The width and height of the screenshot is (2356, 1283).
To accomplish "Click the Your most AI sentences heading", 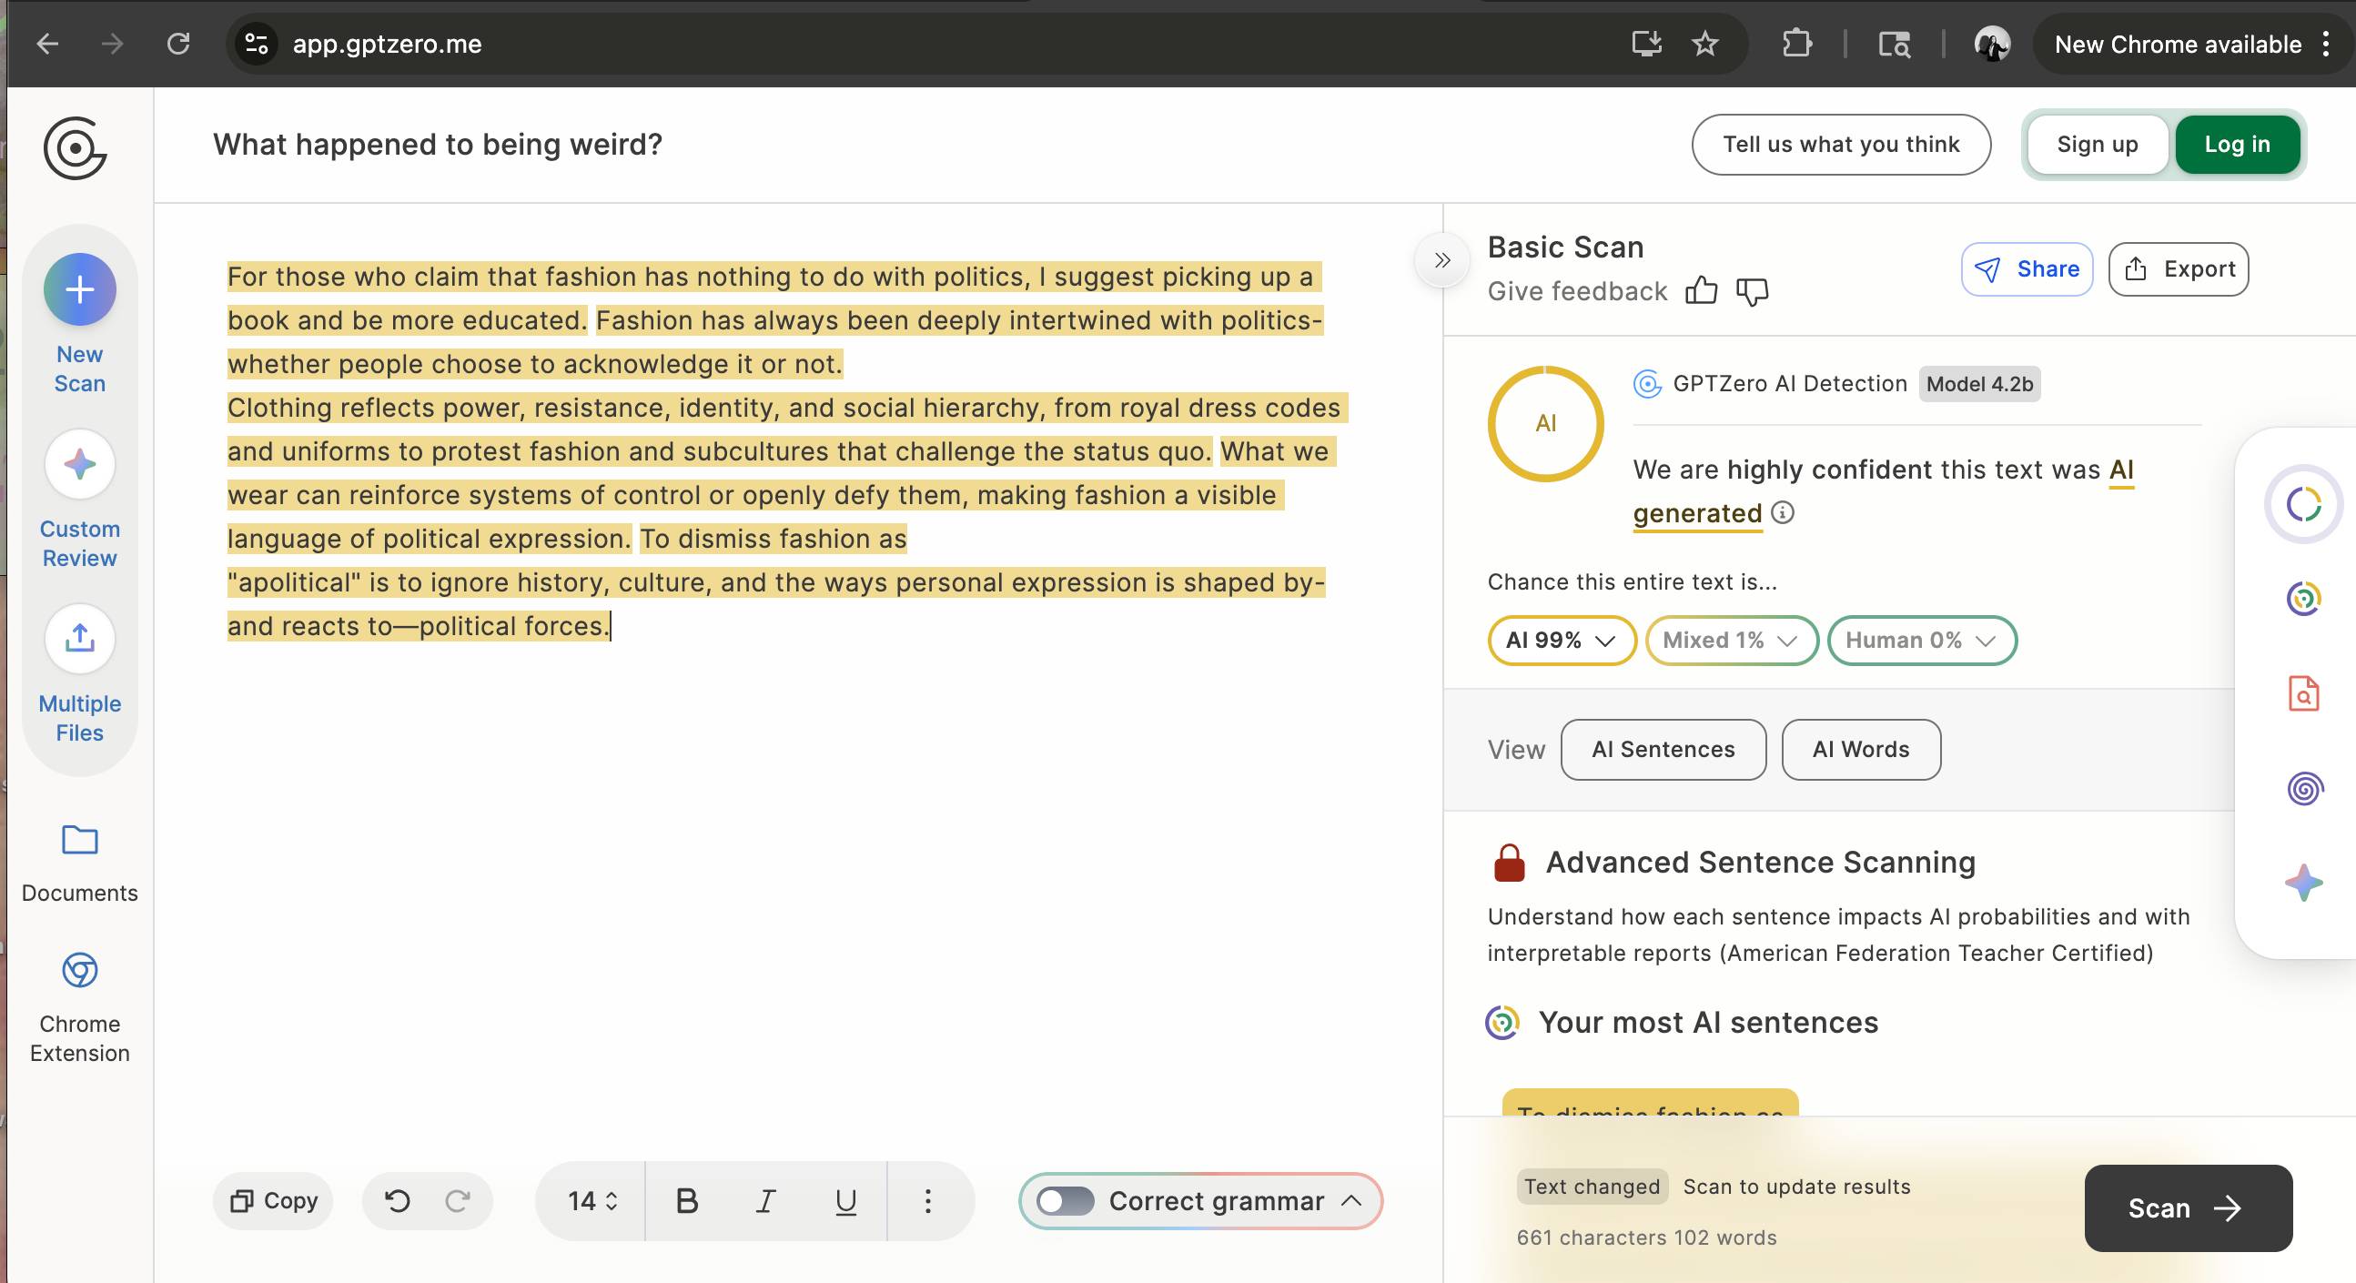I will click(1707, 1023).
